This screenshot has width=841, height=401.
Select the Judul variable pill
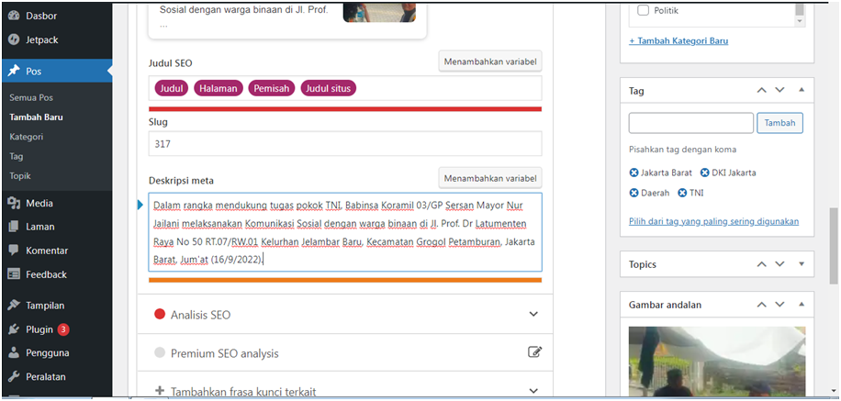click(x=172, y=88)
